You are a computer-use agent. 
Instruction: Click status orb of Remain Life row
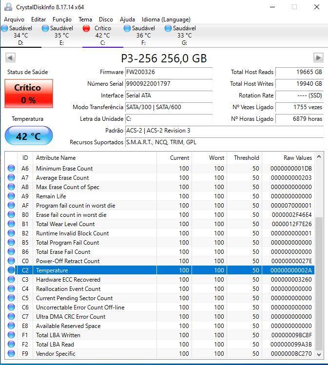[x=11, y=196]
